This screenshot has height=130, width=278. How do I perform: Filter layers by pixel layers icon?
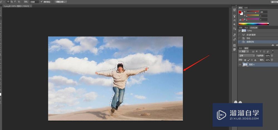253,52
